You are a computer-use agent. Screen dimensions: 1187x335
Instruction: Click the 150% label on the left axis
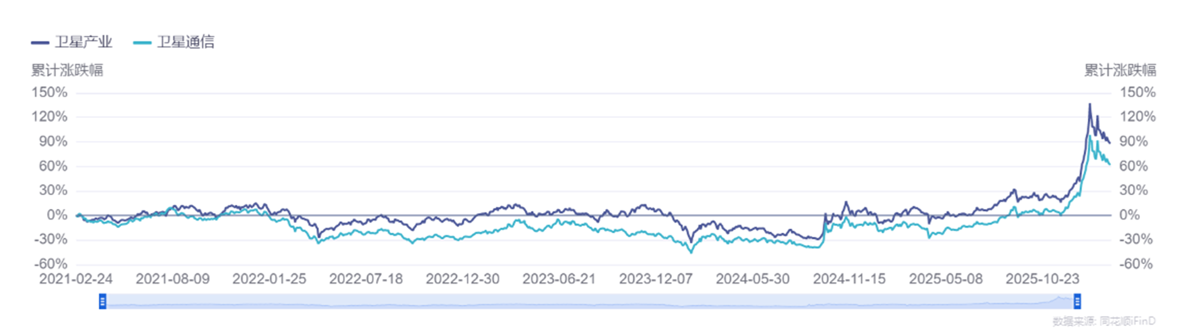(49, 93)
